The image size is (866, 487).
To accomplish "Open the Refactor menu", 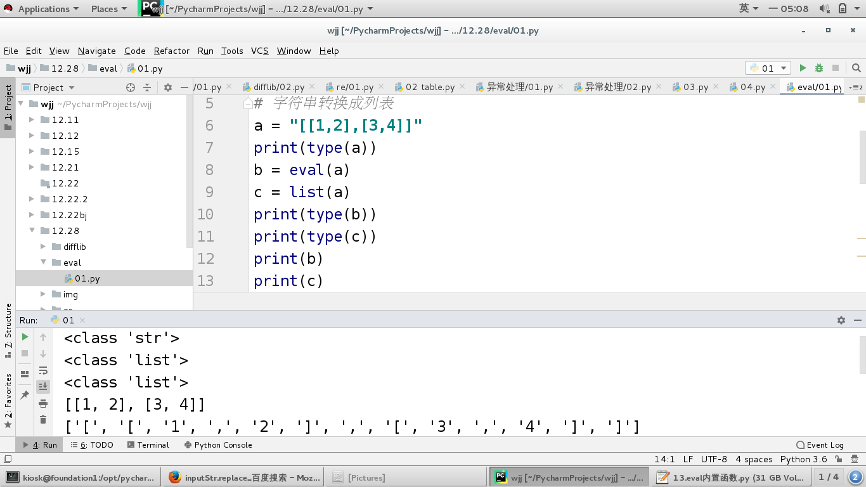I will click(x=171, y=51).
